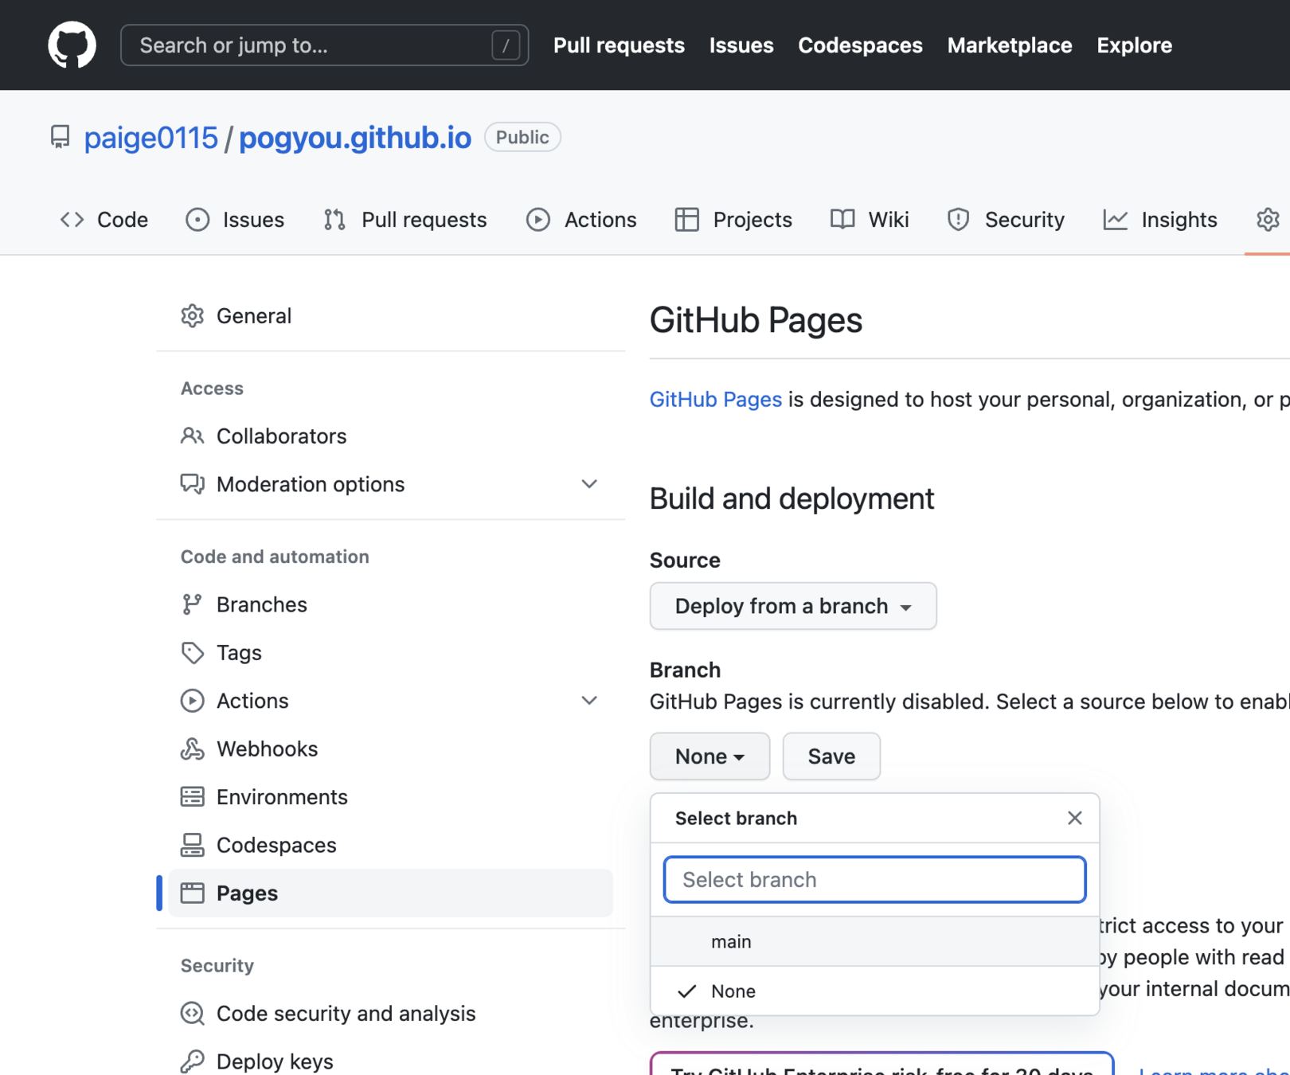Click the repository book icon beside paige0115
The height and width of the screenshot is (1075, 1290).
(60, 137)
